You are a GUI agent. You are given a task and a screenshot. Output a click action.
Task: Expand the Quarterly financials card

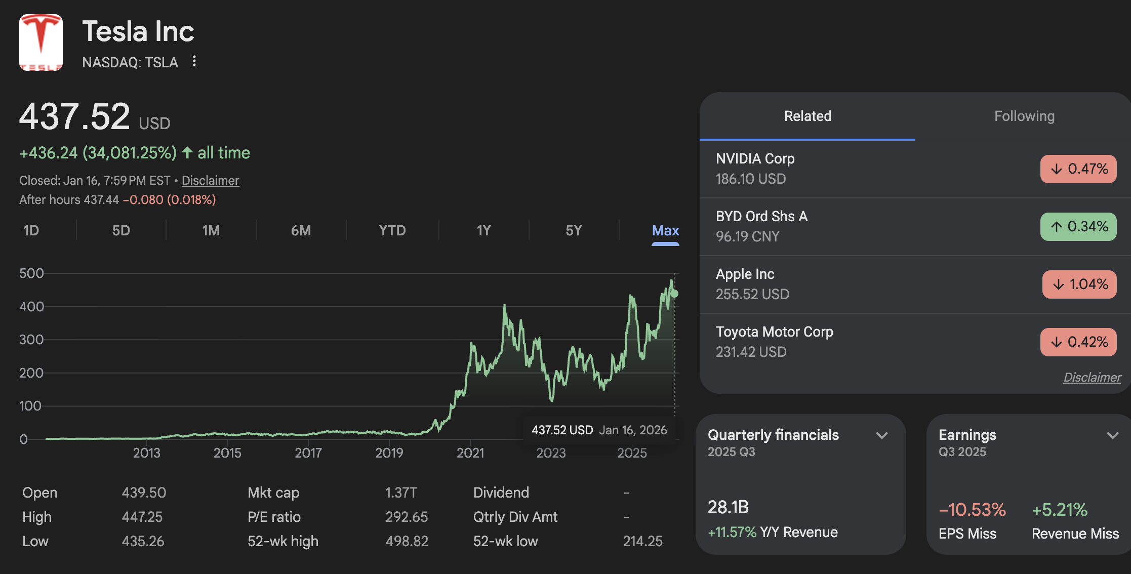tap(882, 435)
